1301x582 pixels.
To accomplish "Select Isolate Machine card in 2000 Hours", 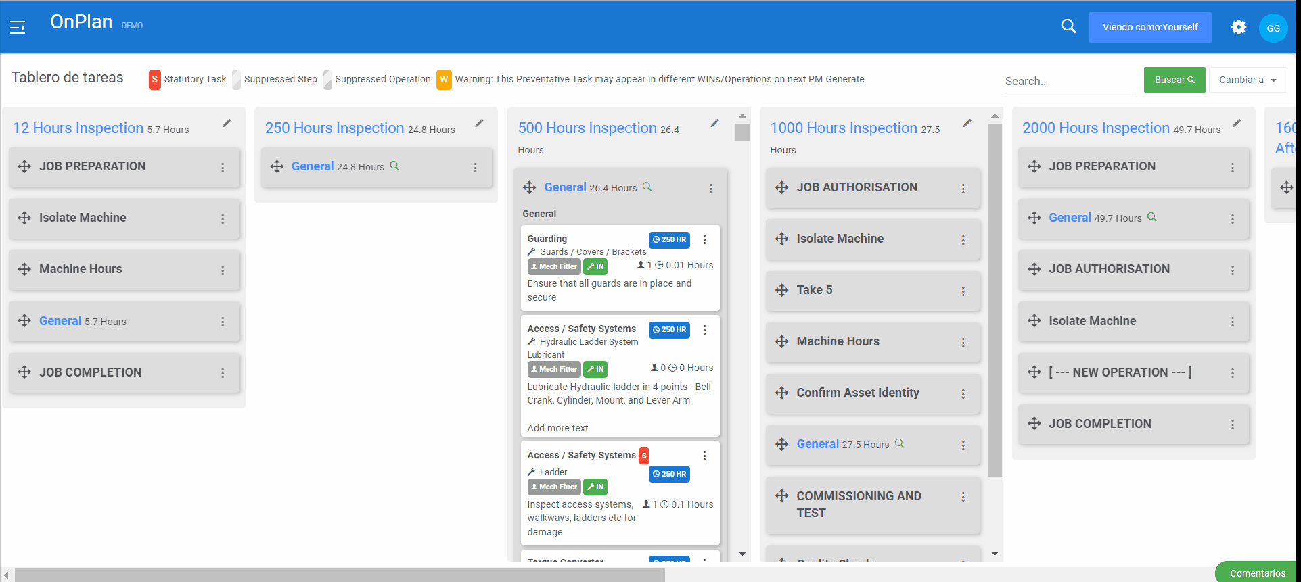I will [1133, 321].
